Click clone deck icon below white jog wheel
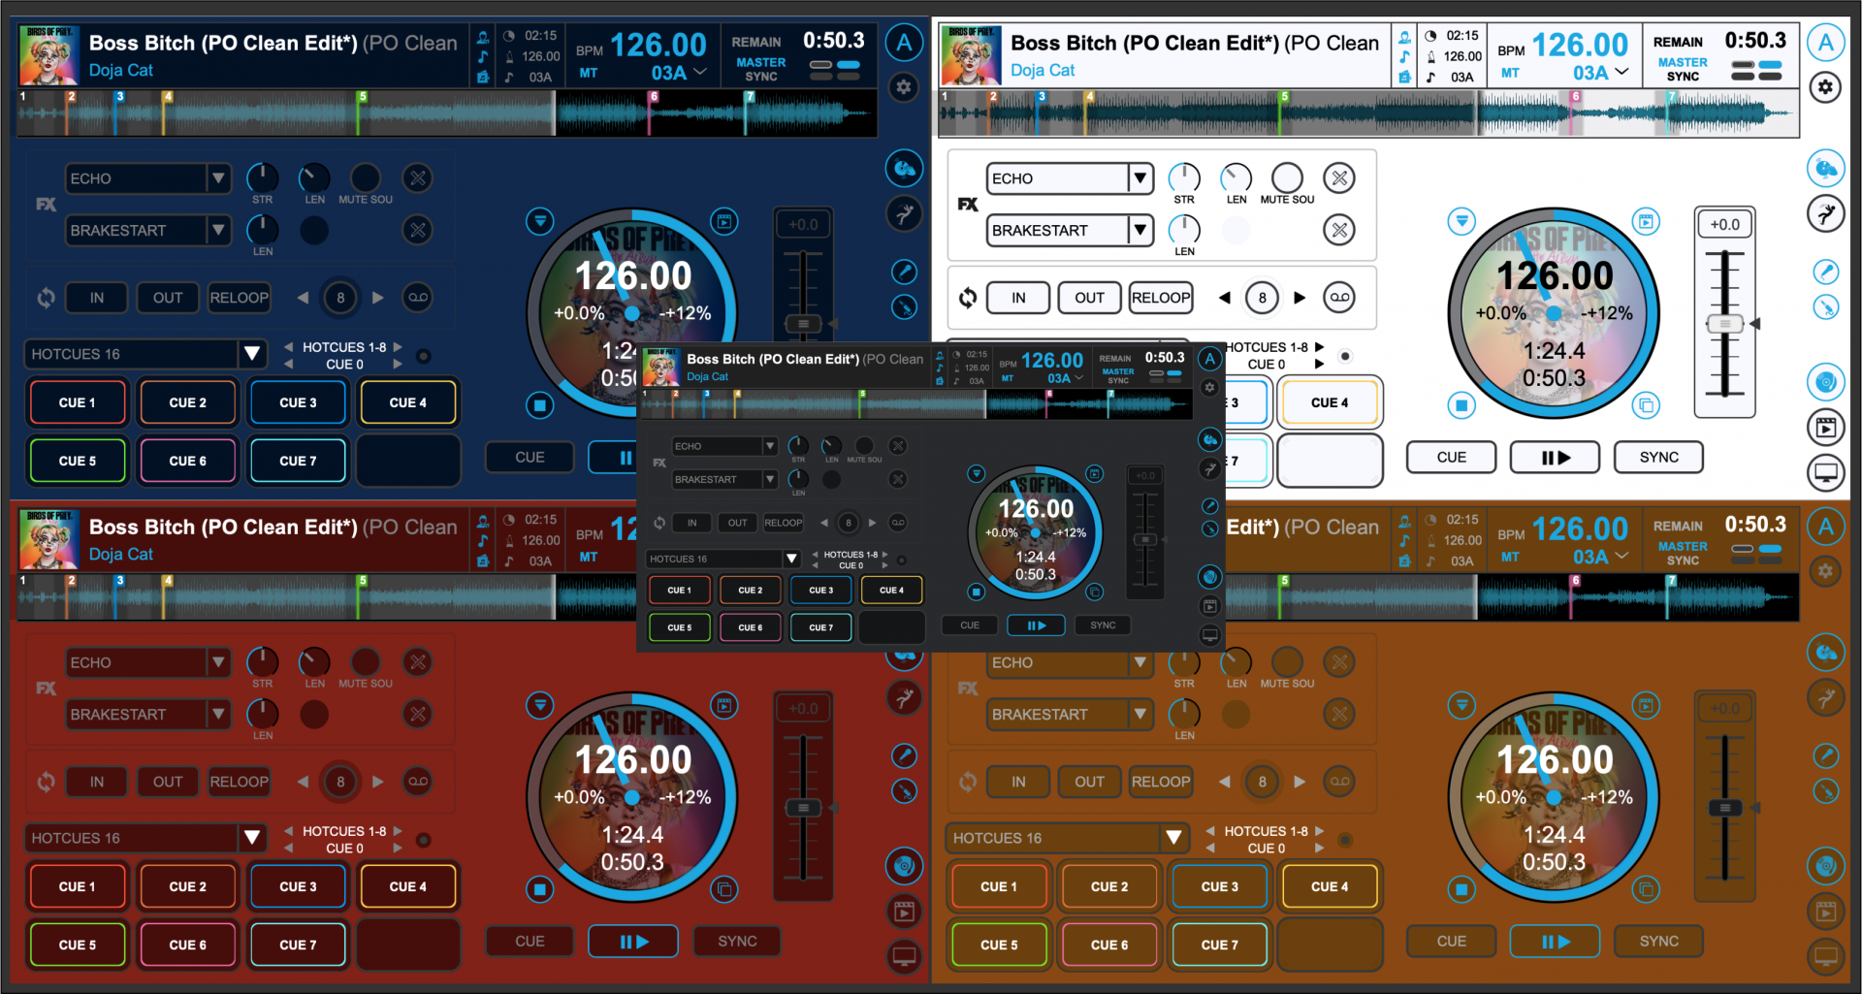This screenshot has width=1862, height=994. 1646,404
